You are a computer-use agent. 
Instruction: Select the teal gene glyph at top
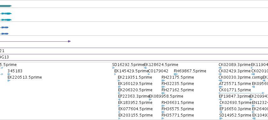6,6
